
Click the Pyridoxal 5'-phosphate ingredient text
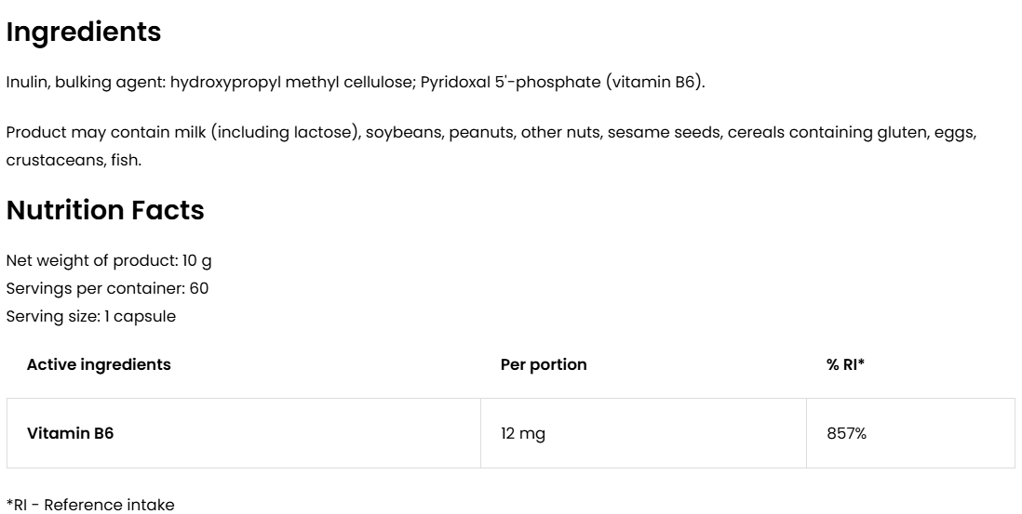pyautogui.click(x=510, y=83)
